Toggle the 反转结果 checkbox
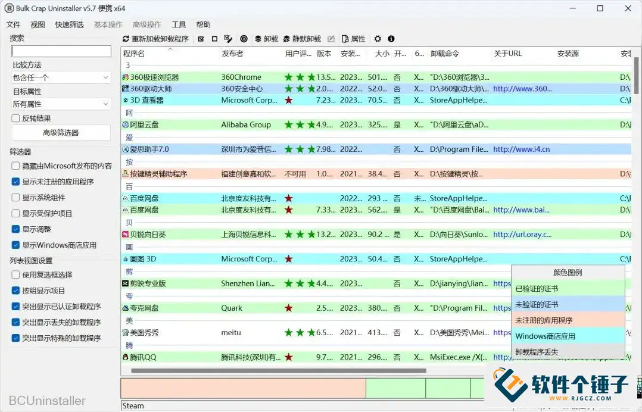 [x=15, y=118]
